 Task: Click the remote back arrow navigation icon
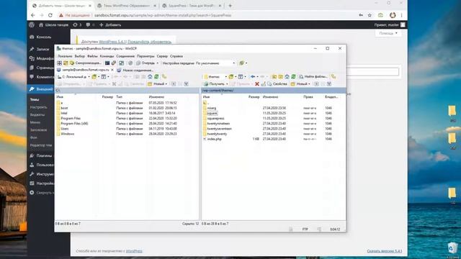coord(253,77)
